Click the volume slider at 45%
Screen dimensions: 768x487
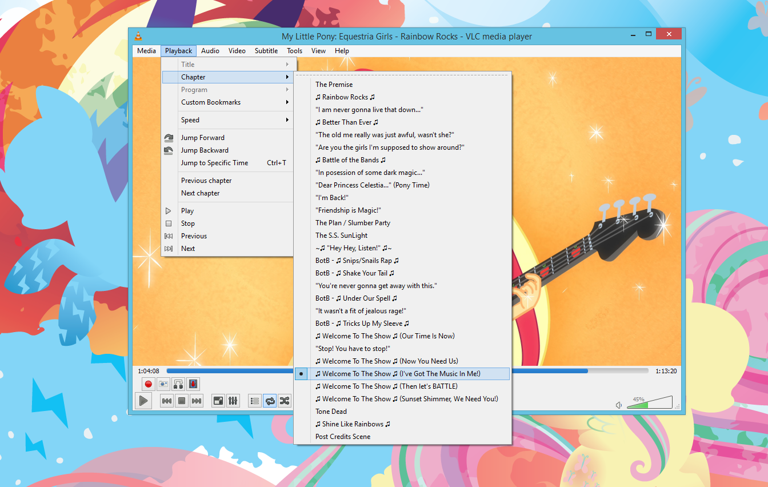640,405
